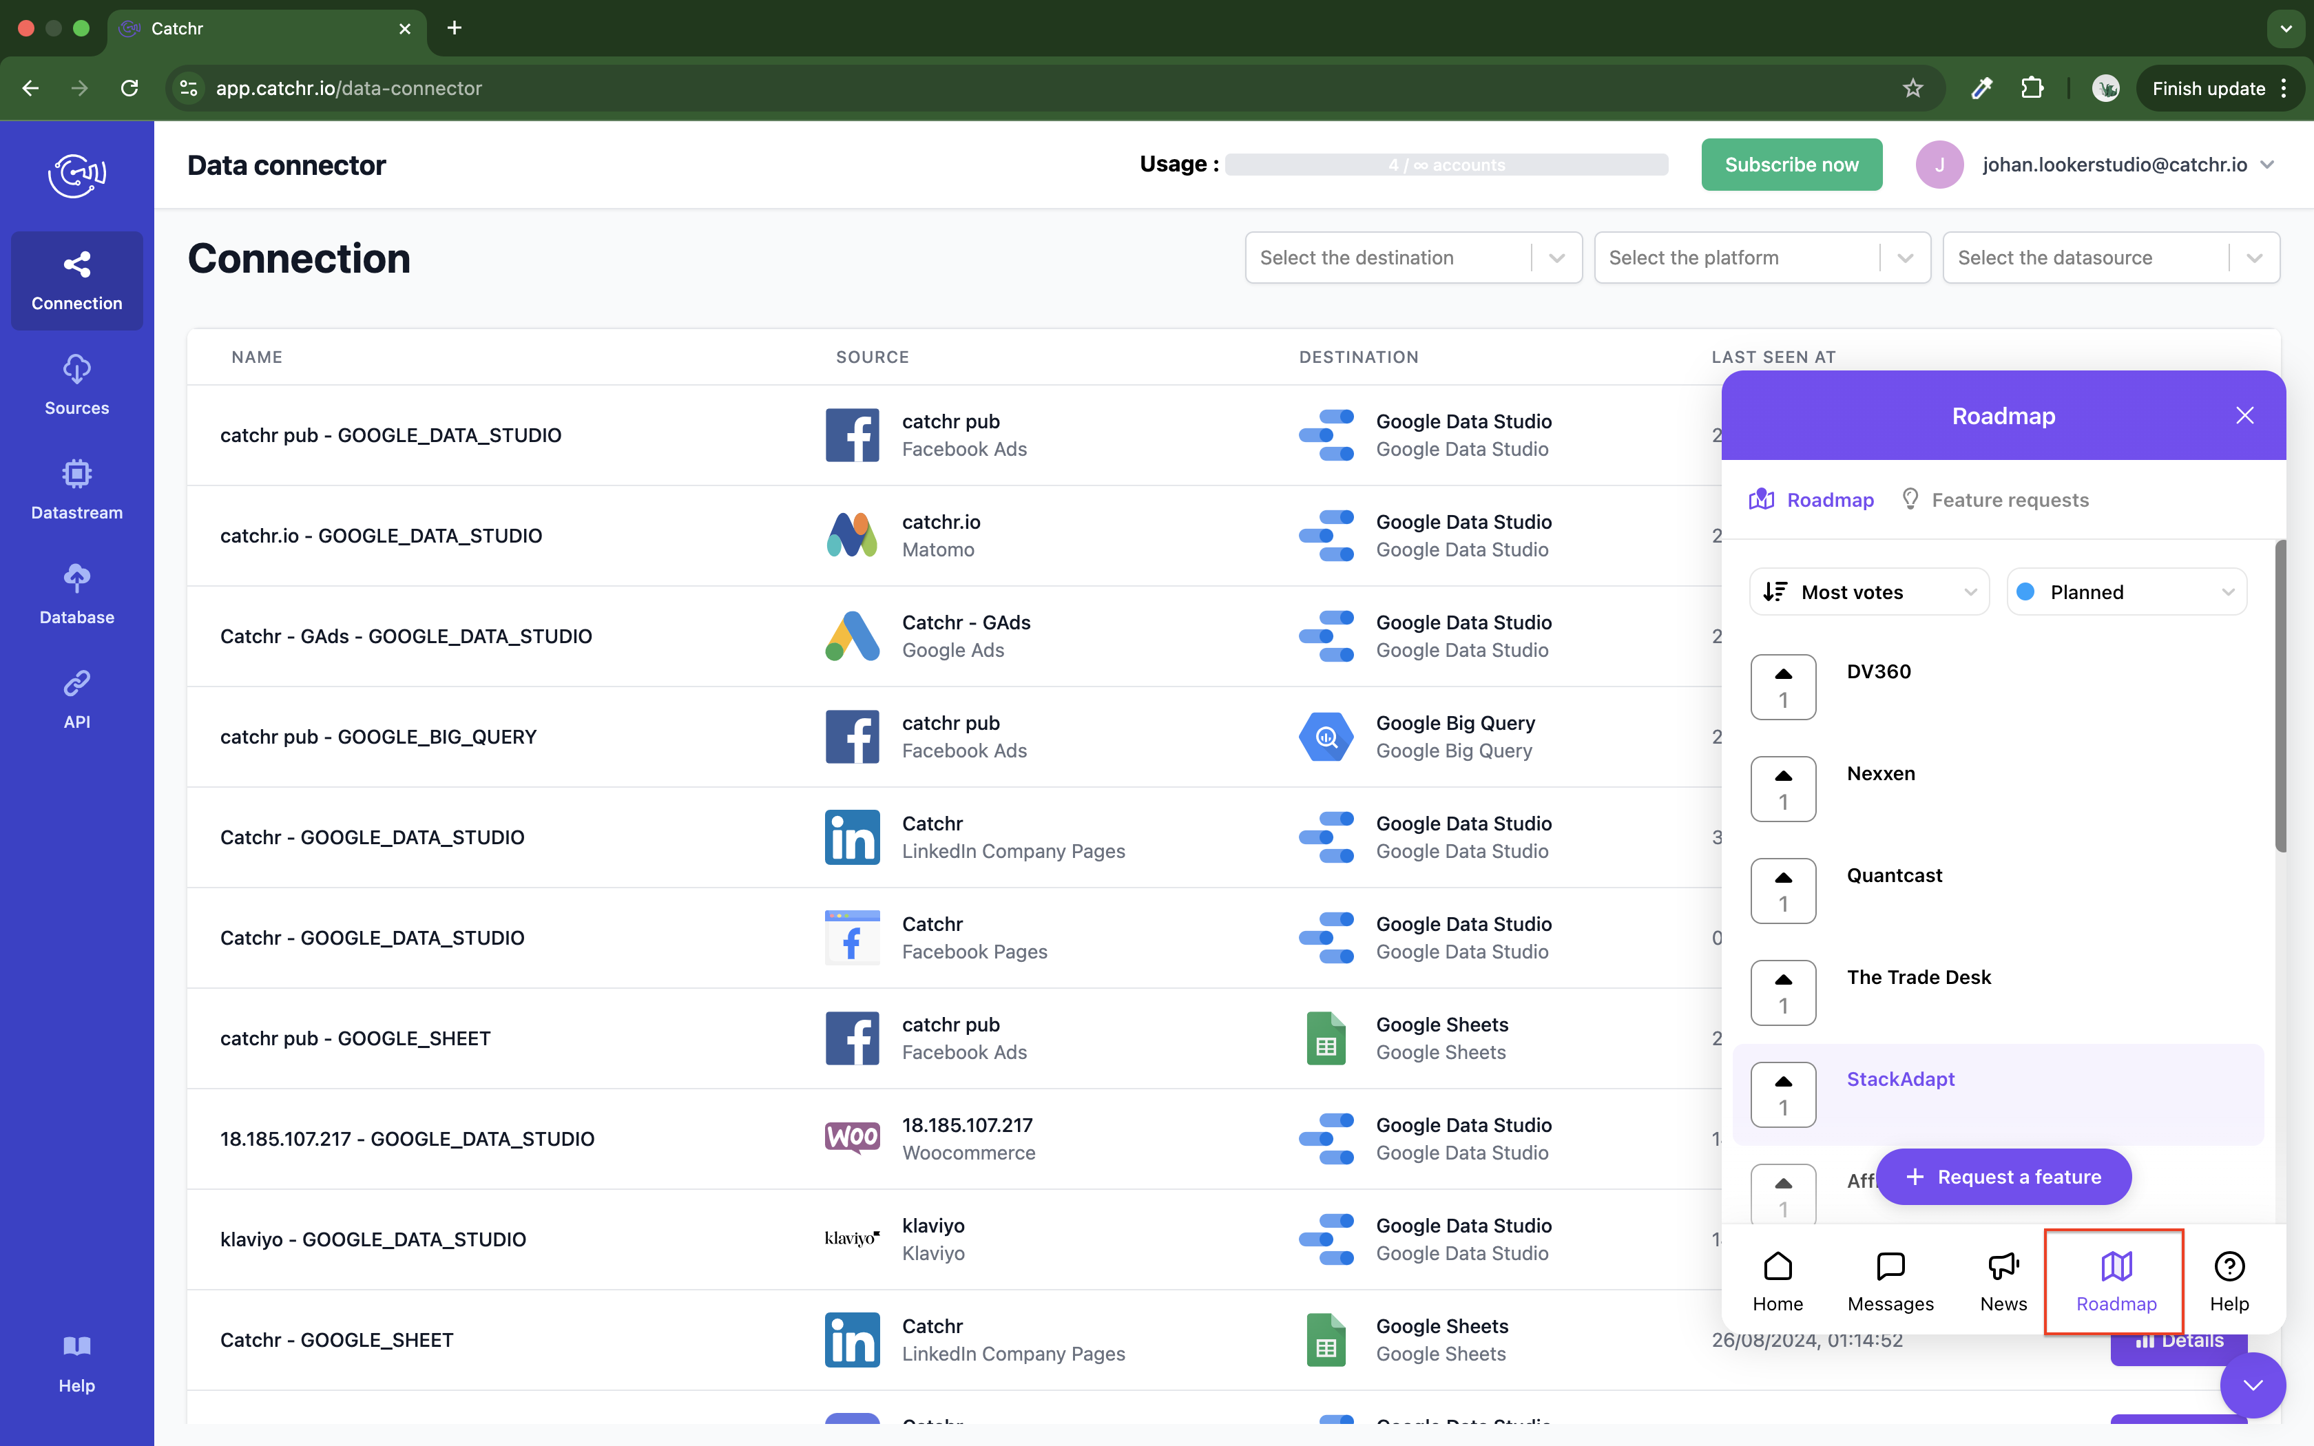This screenshot has height=1446, width=2314.
Task: Click the Google Big Query destination icon
Action: click(x=1326, y=736)
